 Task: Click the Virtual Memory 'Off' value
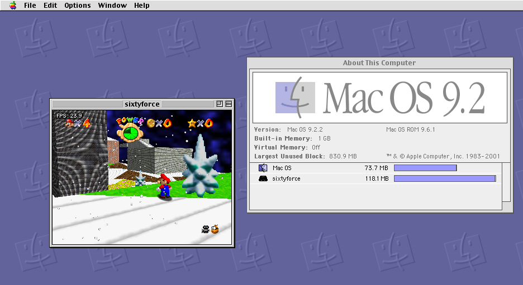tap(316, 147)
